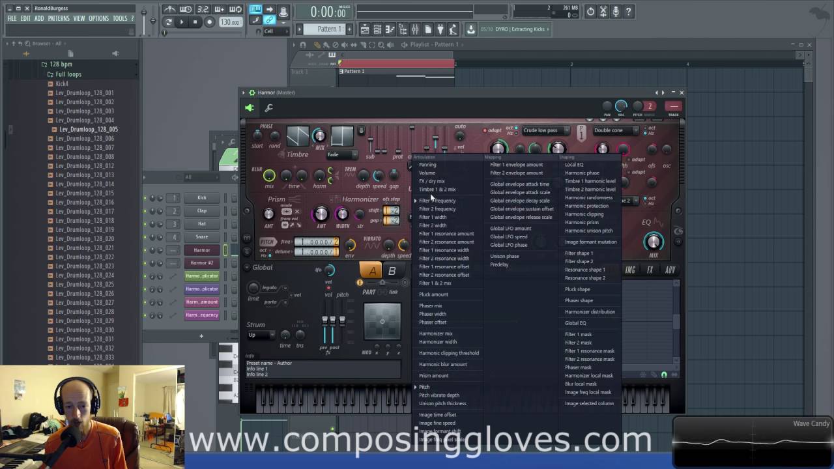Click the Timbre MIX knob

point(319,135)
